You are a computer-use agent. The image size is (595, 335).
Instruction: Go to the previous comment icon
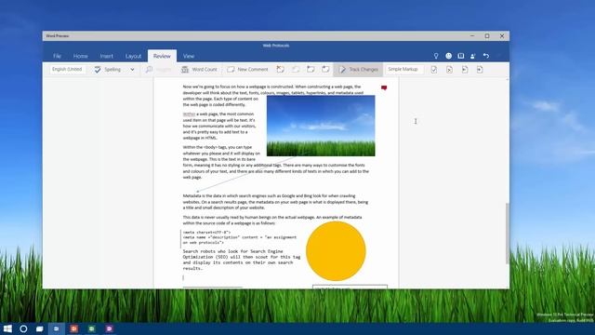click(x=311, y=70)
